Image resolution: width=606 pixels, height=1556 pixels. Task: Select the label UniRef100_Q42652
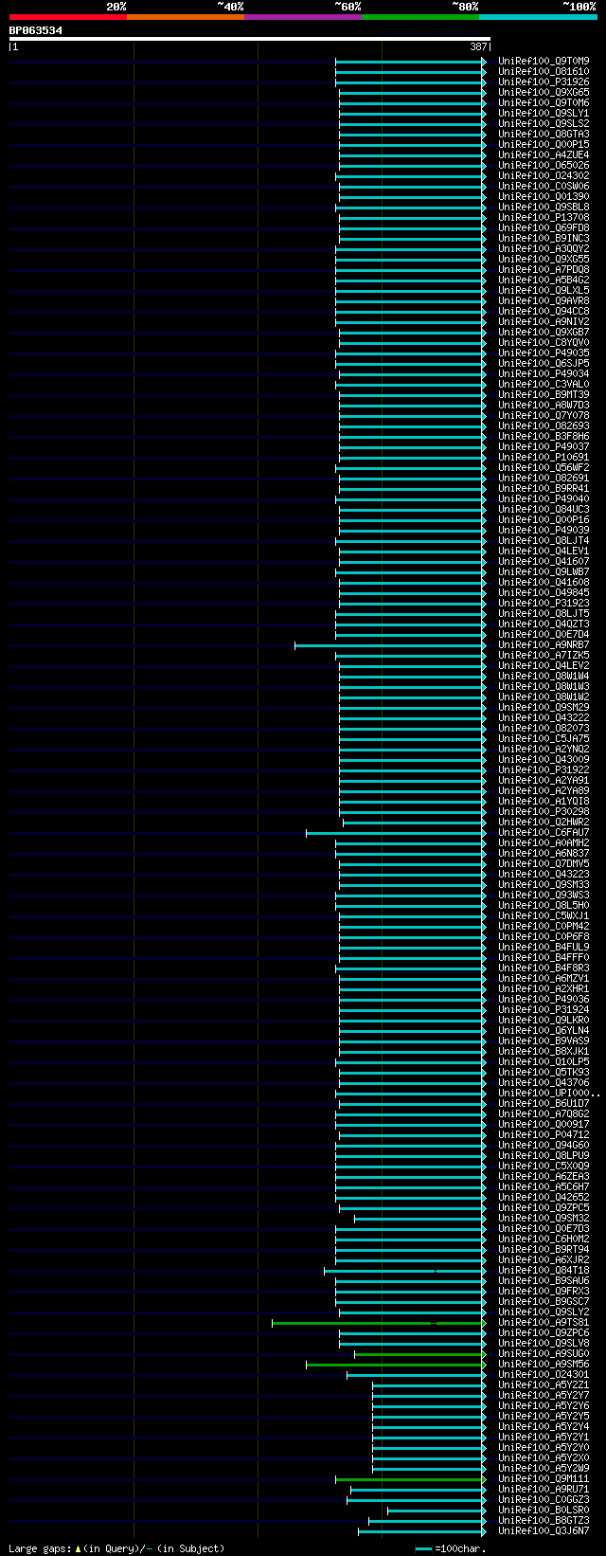coord(544,1197)
